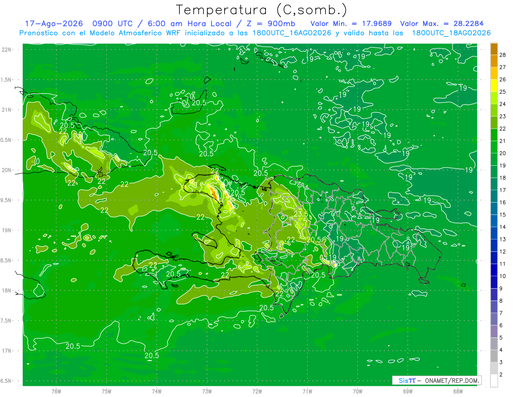Pick the blue swatch between 13 and 14
The image size is (514, 397).
[x=494, y=233]
